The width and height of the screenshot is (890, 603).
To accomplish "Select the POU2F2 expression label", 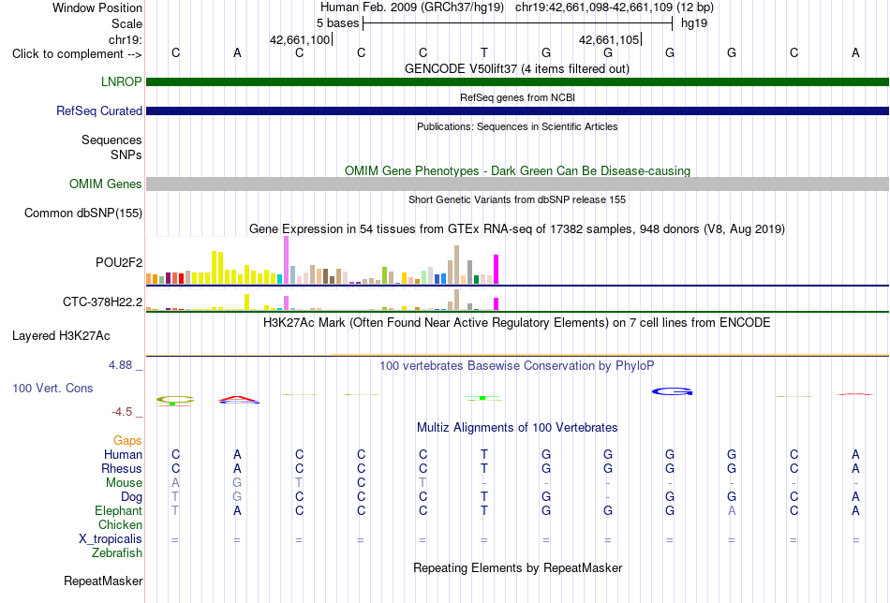I will (119, 263).
